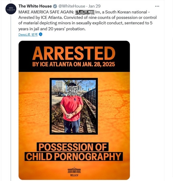Click the "CHILD PORNOGRAPHY" banner text
This screenshot has height=181, width=173.
coord(74,157)
